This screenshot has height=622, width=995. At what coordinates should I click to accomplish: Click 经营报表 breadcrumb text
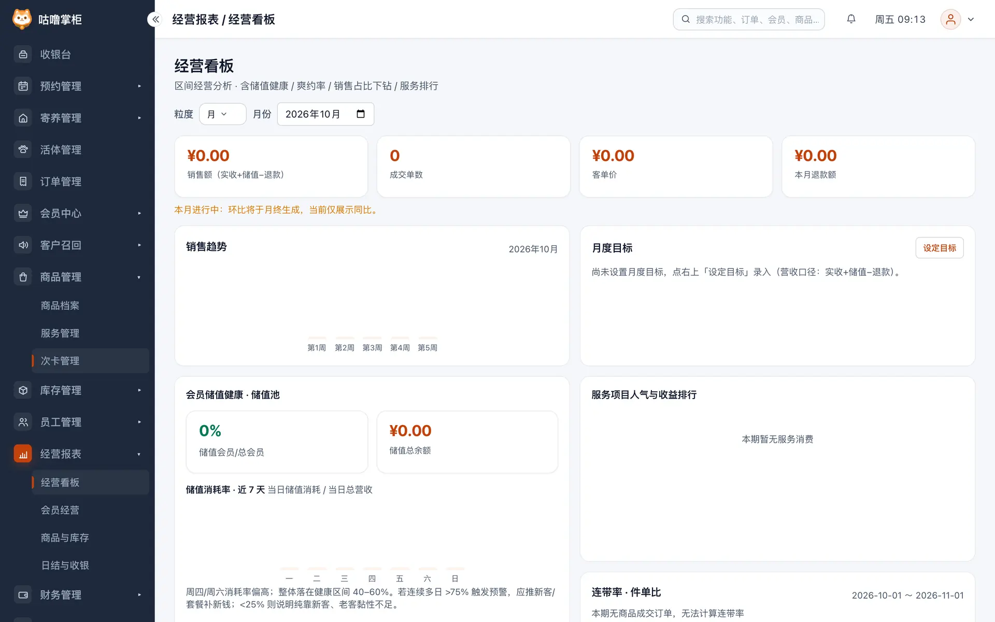tap(195, 20)
